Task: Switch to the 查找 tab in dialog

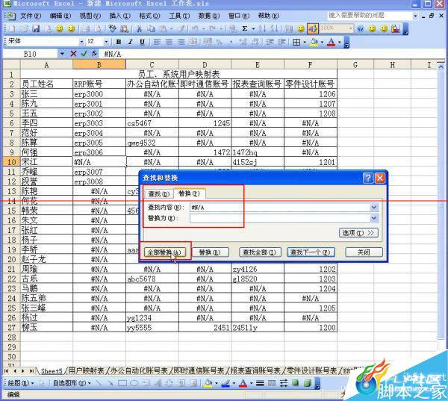Action: (158, 194)
